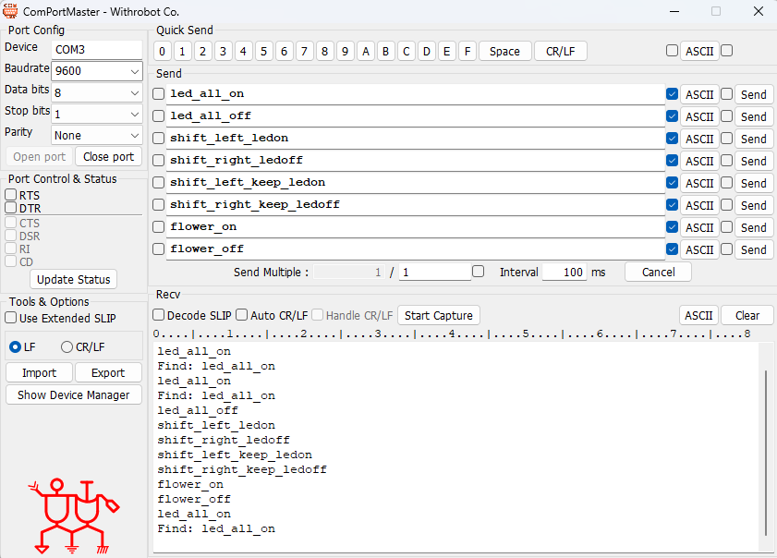The image size is (777, 558).
Task: Click the ASCII button in Quick Send row
Action: [x=699, y=51]
